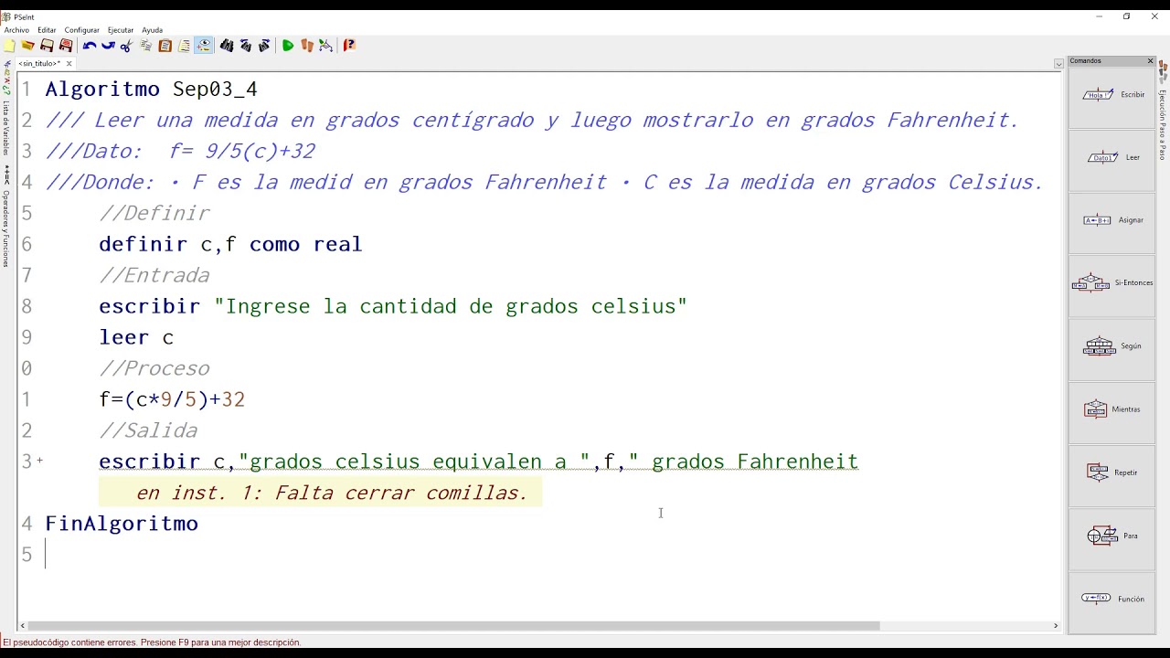Open the Ayuda menu

152,30
